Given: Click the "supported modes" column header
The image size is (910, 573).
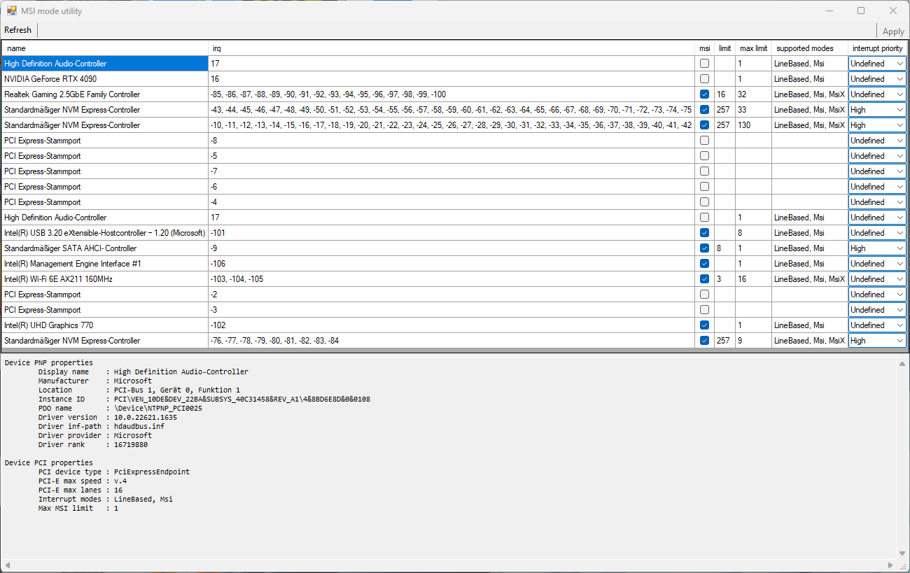Looking at the screenshot, I should pos(810,48).
